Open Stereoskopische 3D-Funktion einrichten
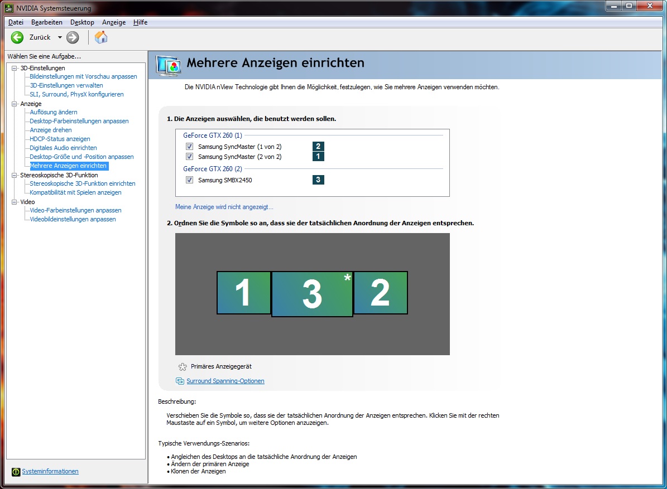The width and height of the screenshot is (667, 489). tap(83, 183)
